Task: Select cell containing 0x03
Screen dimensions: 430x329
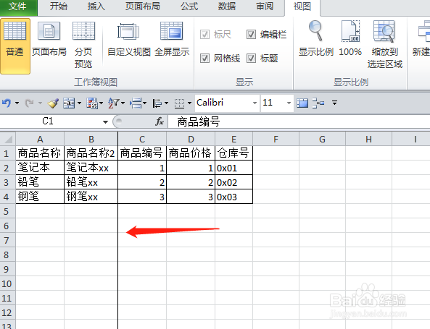Action: click(x=233, y=197)
